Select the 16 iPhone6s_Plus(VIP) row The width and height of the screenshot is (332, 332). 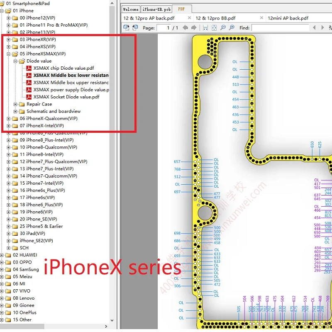coord(42,190)
